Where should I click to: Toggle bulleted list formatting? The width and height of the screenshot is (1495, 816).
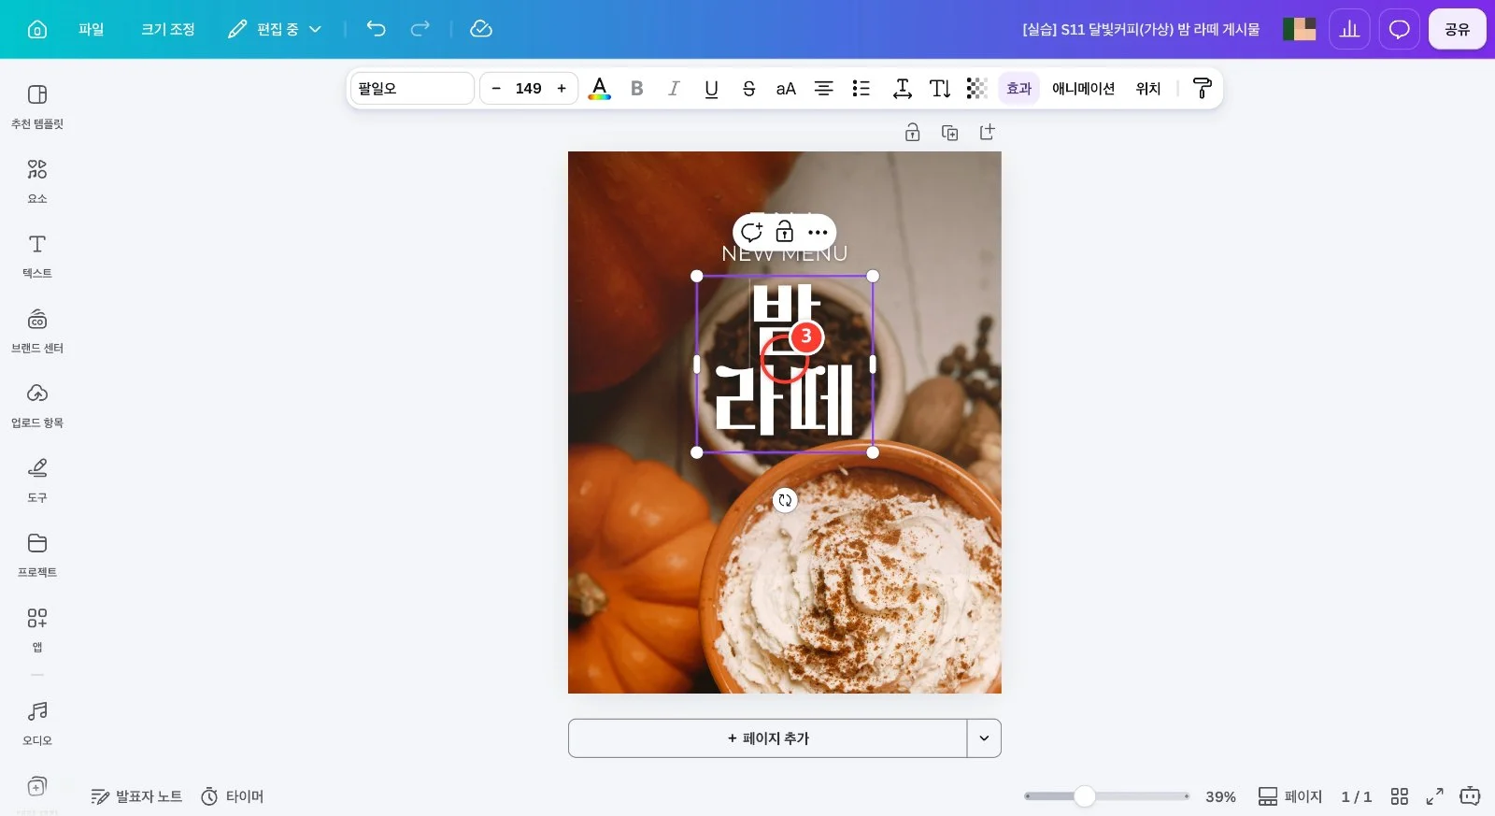click(x=861, y=88)
